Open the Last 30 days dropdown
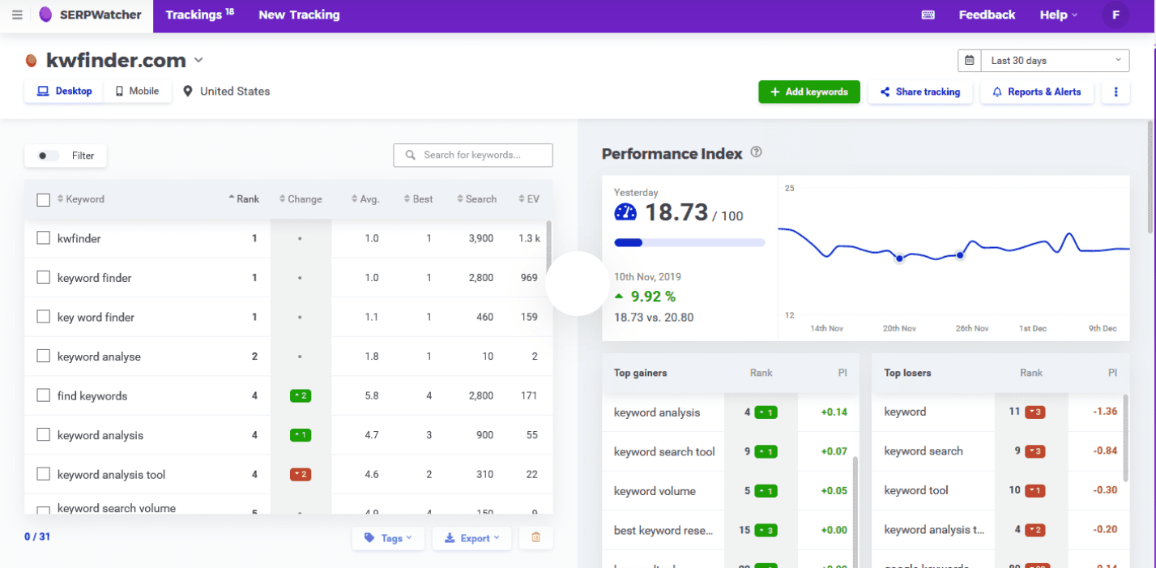The image size is (1156, 568). (1053, 60)
